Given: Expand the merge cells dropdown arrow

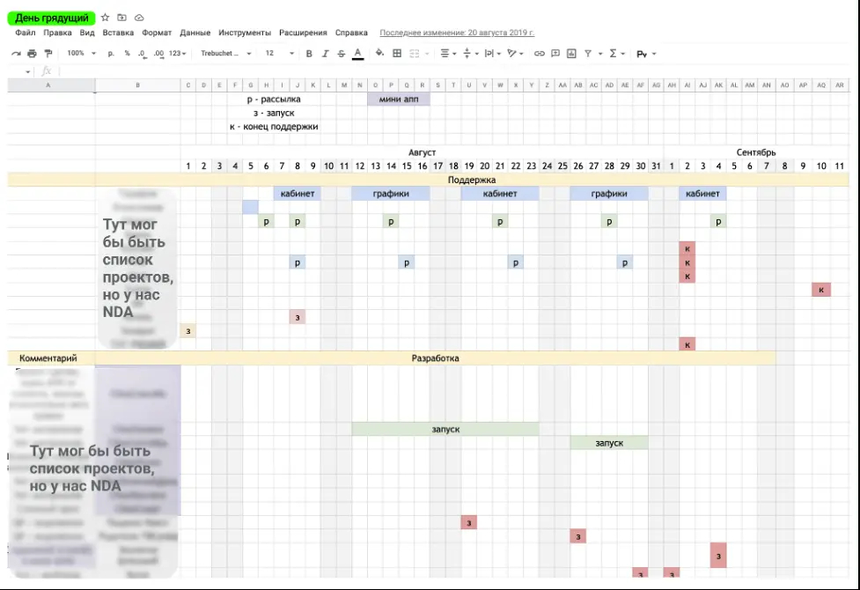Looking at the screenshot, I should click(x=427, y=54).
